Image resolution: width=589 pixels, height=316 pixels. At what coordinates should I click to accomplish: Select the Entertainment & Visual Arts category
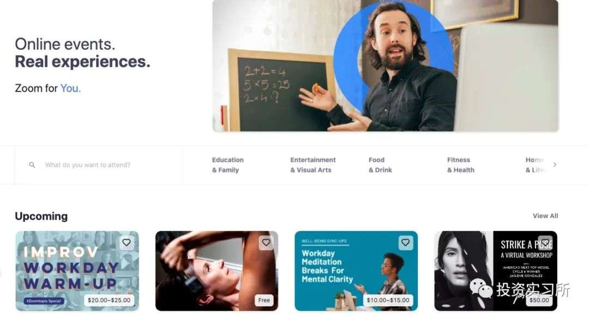[x=313, y=165]
